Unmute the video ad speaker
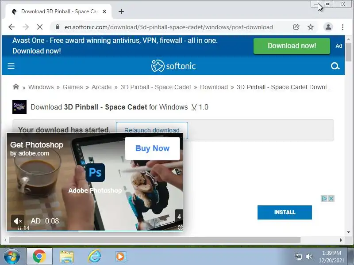The width and height of the screenshot is (354, 265). (x=17, y=221)
